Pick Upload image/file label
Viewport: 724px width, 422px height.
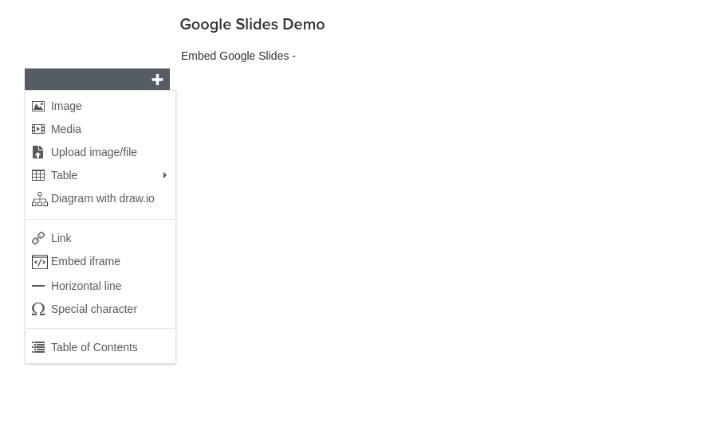(x=94, y=152)
